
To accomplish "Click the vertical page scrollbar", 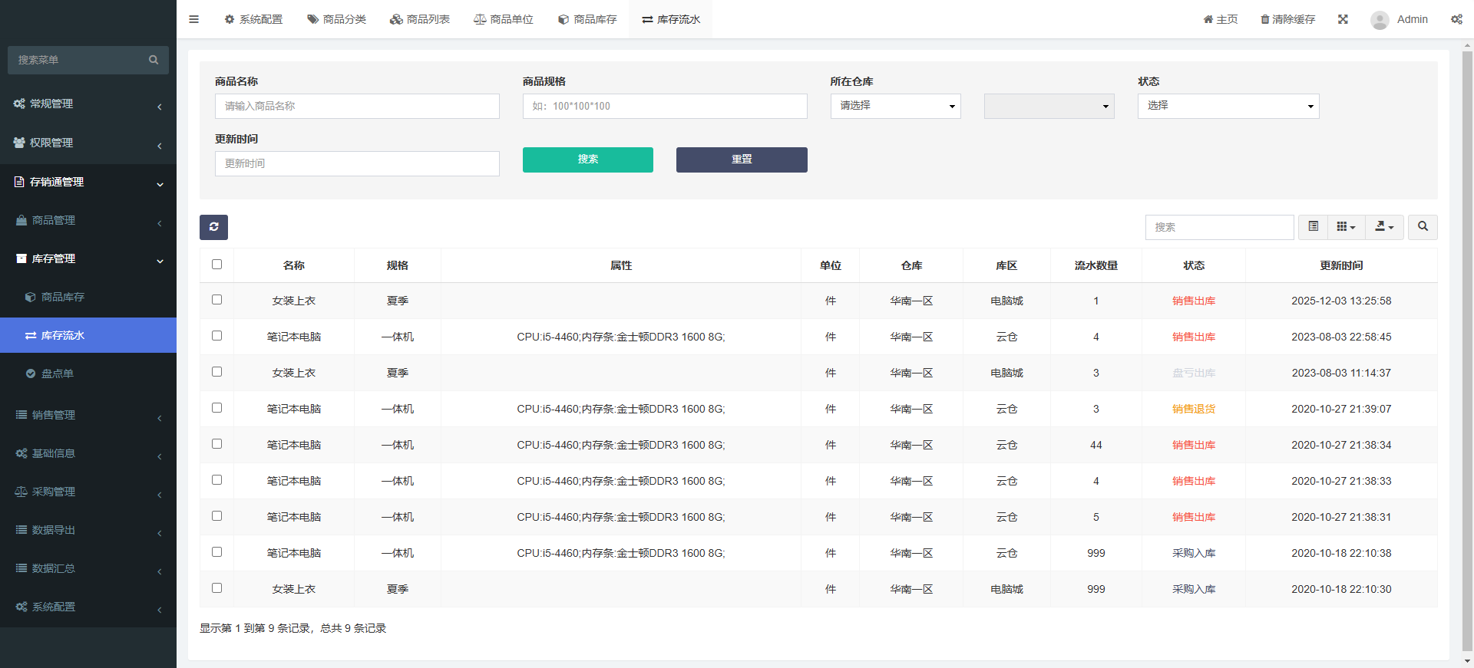I will pyautogui.click(x=1467, y=345).
